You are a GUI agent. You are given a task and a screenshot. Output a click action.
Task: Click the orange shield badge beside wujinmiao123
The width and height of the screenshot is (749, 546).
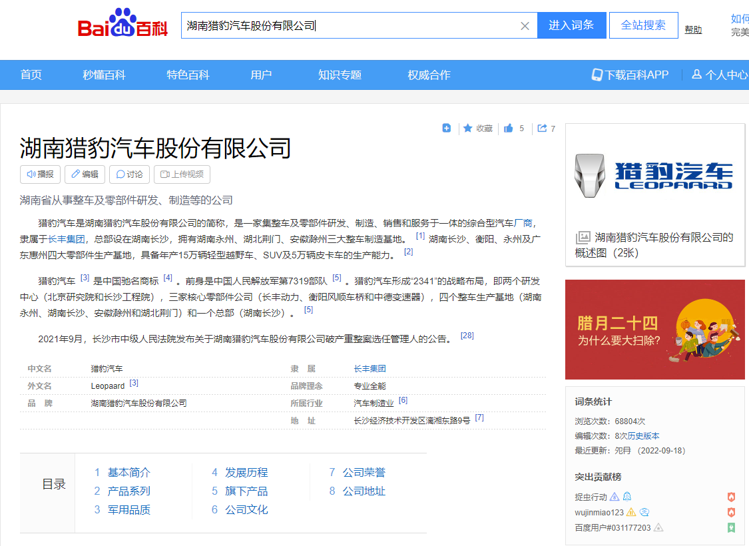[x=731, y=513]
